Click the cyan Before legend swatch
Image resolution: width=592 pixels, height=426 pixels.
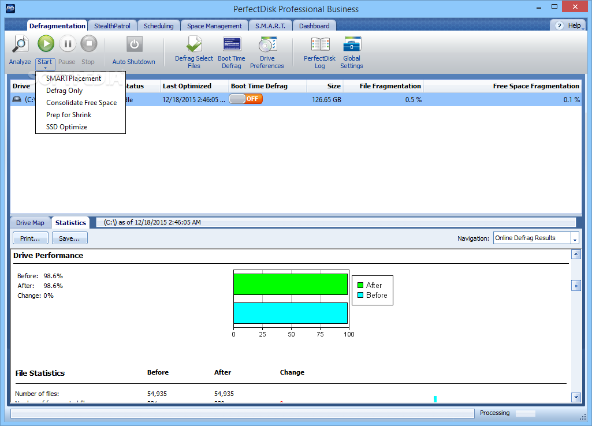coord(360,295)
